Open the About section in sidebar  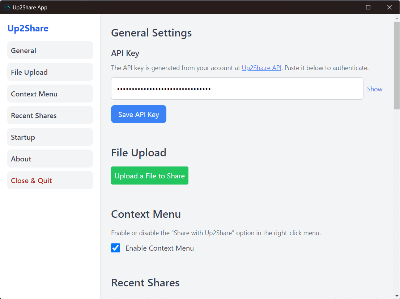click(x=50, y=159)
